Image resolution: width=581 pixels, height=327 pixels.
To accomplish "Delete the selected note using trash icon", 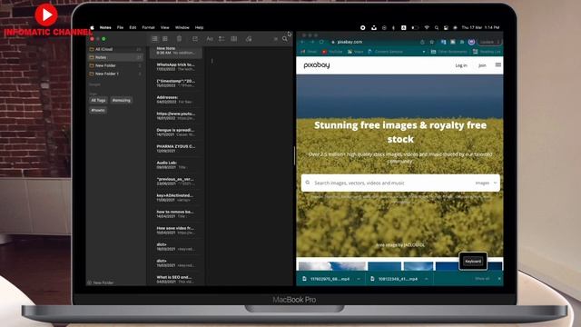I will tap(180, 38).
